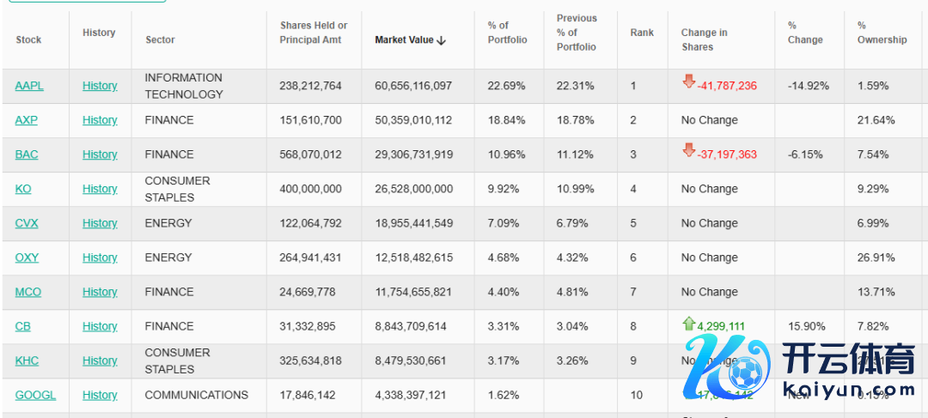Screen dimensions: 928x418
Task: Sort by the Stock column header
Action: 28,40
